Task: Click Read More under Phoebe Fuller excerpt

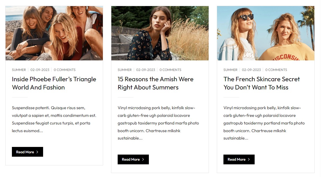Action: pos(27,152)
